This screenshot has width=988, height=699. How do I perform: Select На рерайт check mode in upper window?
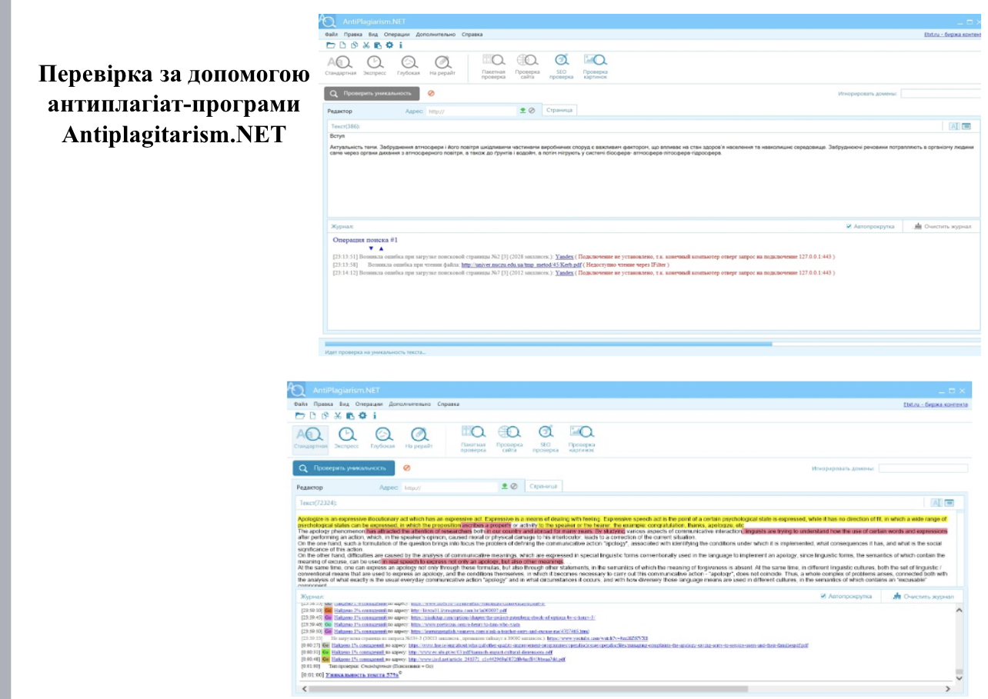click(x=442, y=66)
